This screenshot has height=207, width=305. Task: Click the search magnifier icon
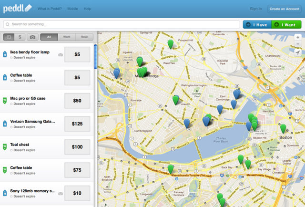coord(8,24)
